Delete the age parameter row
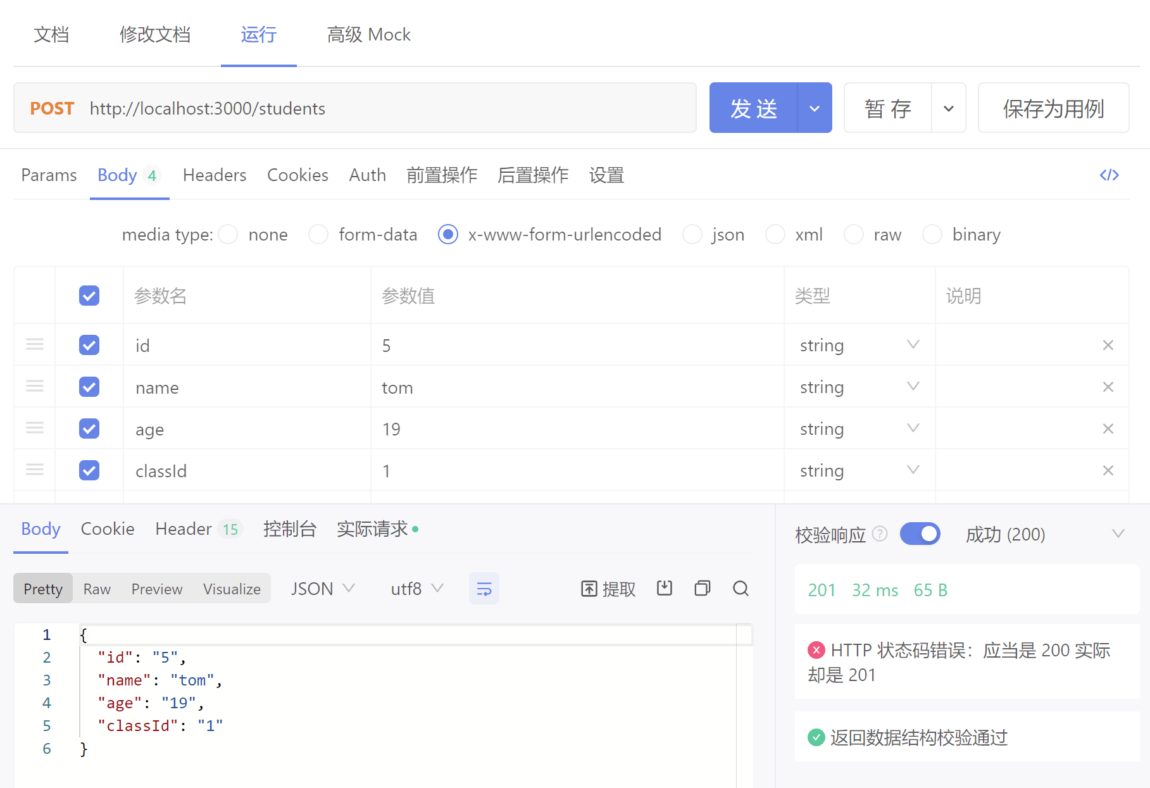 [x=1108, y=428]
